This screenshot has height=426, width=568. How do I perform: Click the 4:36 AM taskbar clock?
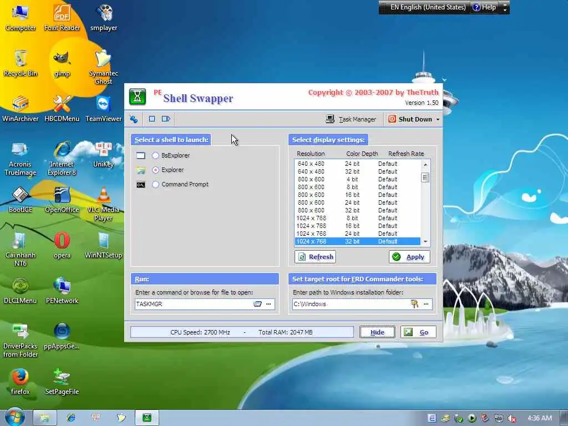[540, 418]
